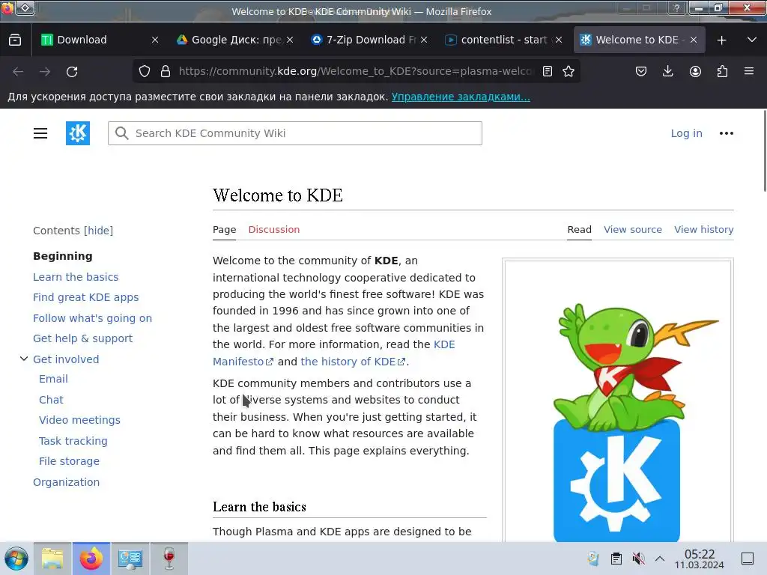The width and height of the screenshot is (767, 575).
Task: Click the address bar URL field
Action: coord(355,71)
